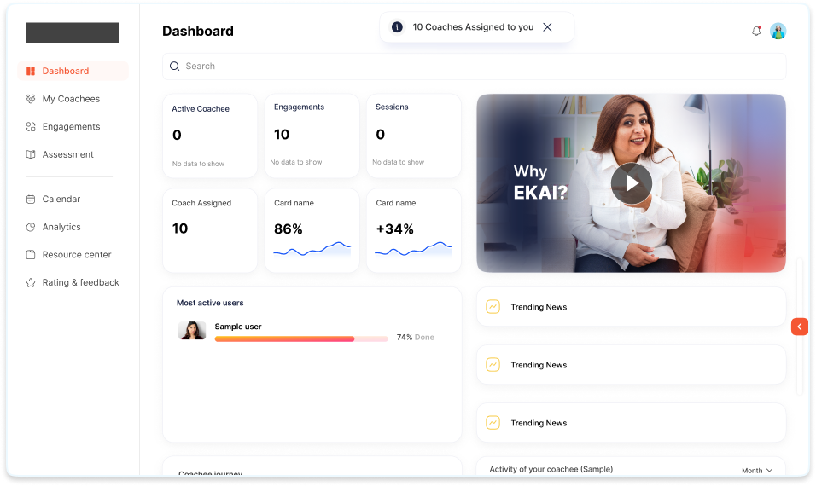Click the notification bell icon
This screenshot has height=486, width=816.
(756, 32)
